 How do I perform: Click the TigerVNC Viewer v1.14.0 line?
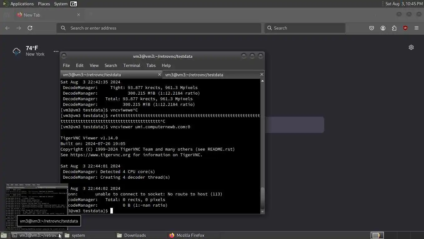point(89,138)
